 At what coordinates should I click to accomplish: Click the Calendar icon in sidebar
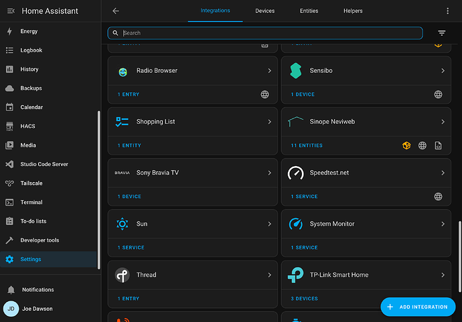[x=9, y=107]
